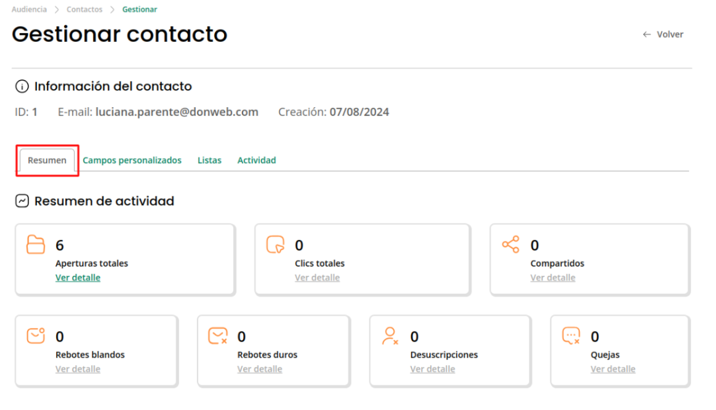Image resolution: width=716 pixels, height=410 pixels.
Task: Click the Desuscripciones label
Action: tap(444, 355)
